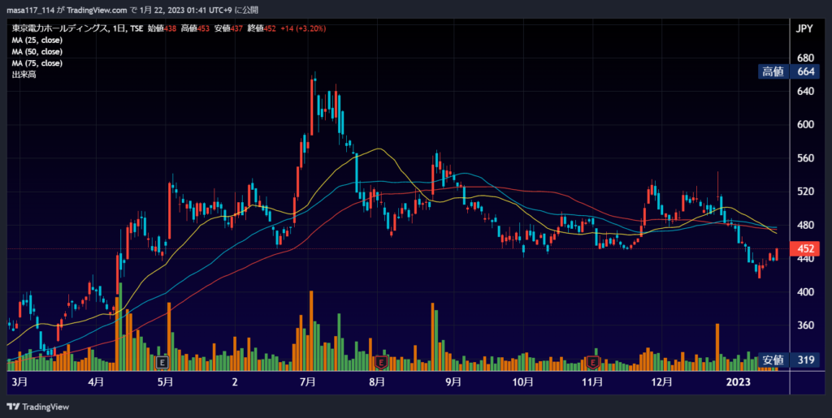Click the red 452 current price label

[804, 249]
